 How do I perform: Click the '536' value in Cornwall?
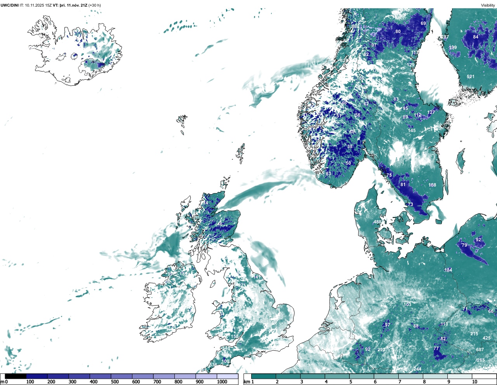[213, 365]
